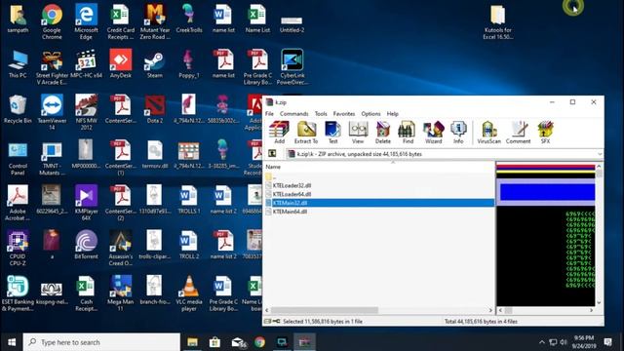Viewport: 624px width, 351px height.
Task: Select the Control Panel desktop icon
Action: 18,158
